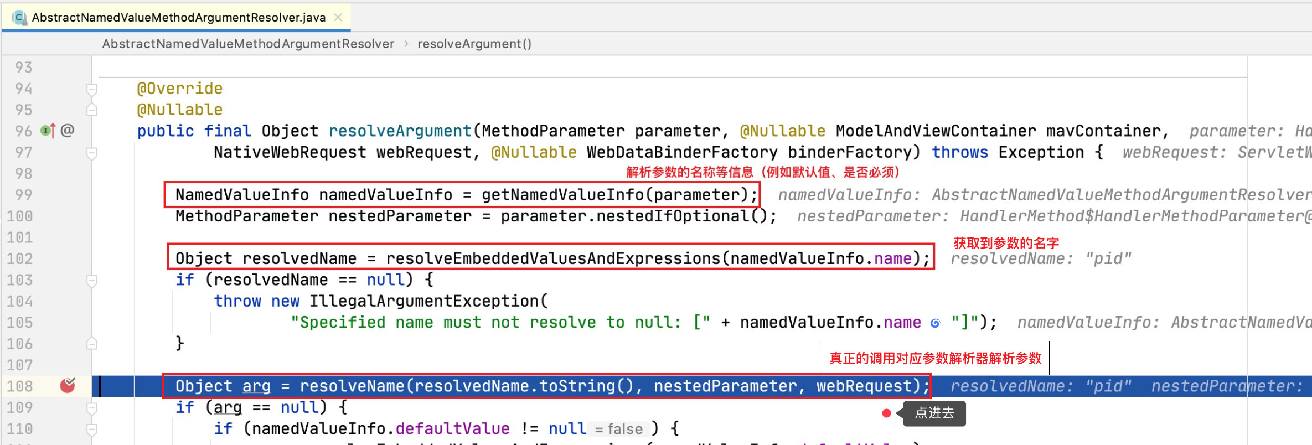Click resolveArgument() breadcrumb
Screen dimensions: 1312x445
click(474, 44)
